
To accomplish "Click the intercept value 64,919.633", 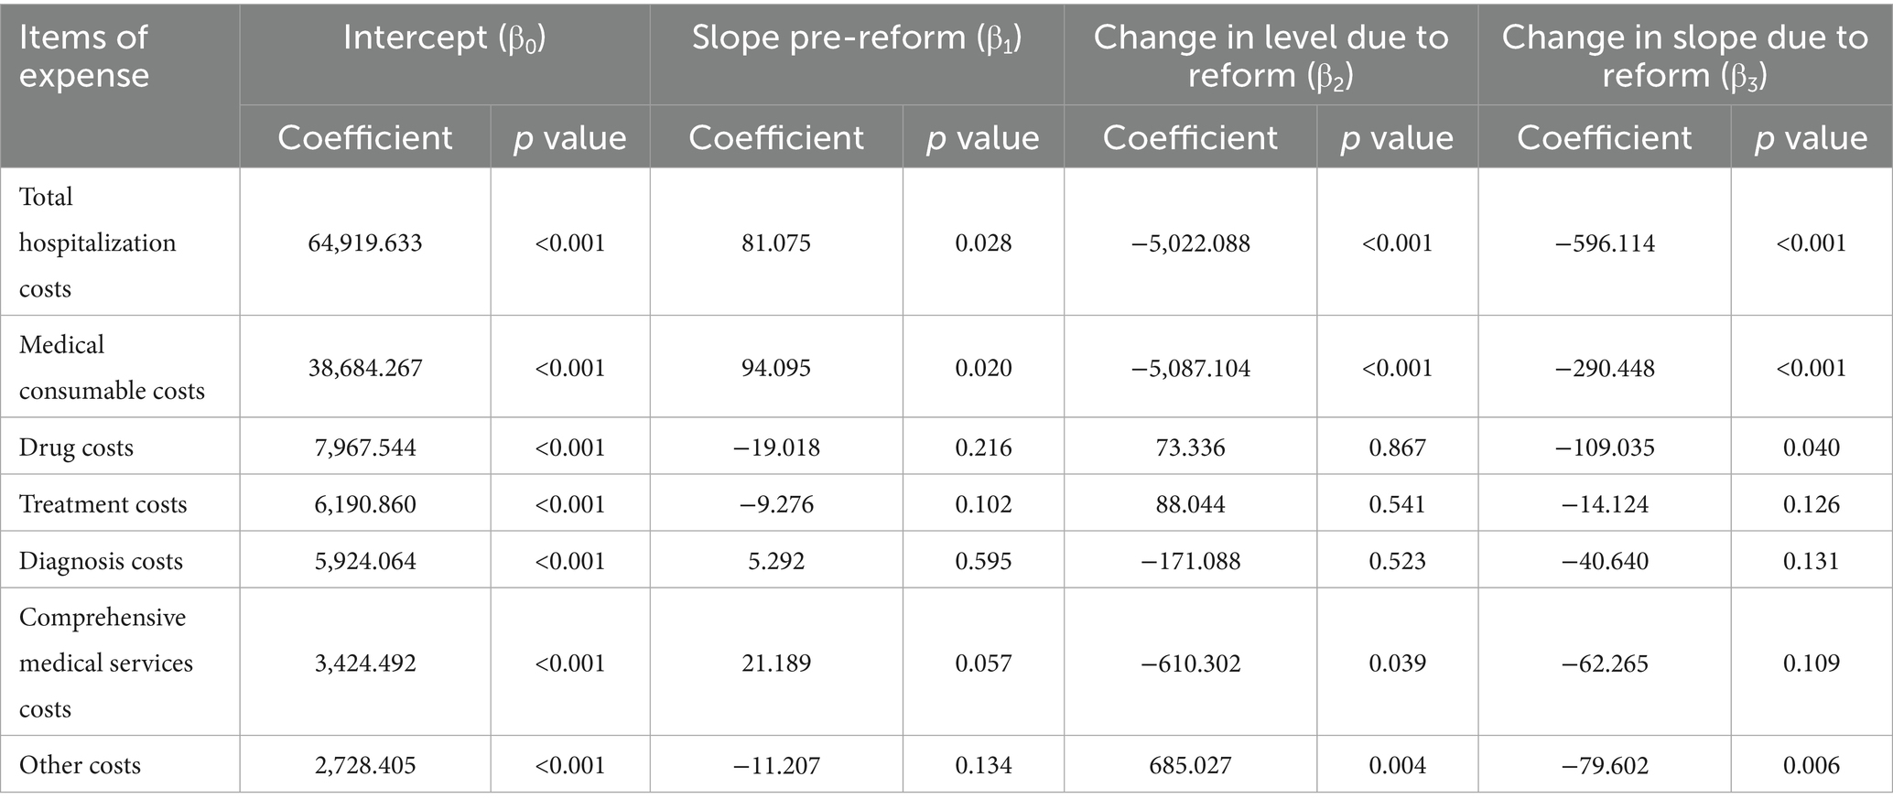I will [x=364, y=243].
